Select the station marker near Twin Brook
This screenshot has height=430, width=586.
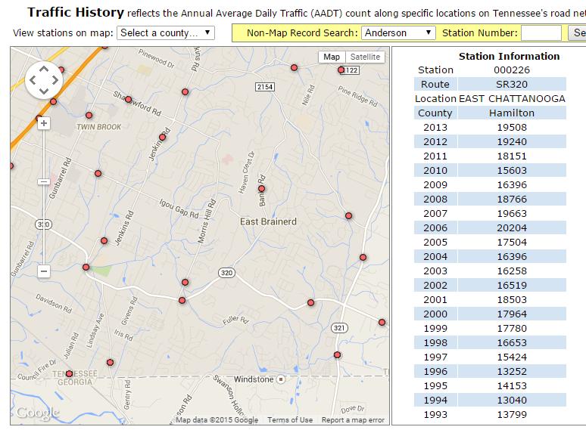point(89,115)
